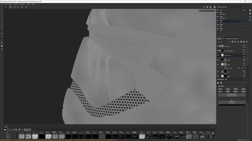Select the highlighted black grunge thumbnail

[x=69, y=136]
